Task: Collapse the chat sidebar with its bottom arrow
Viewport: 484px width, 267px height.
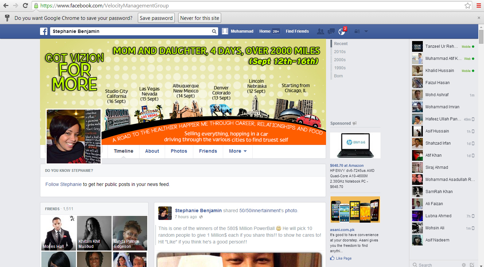Action: point(481,266)
